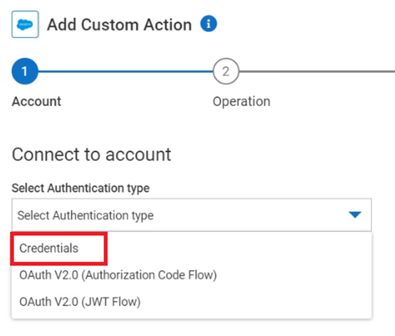The height and width of the screenshot is (336, 395).
Task: Select step 1 circle in wizard
Action: [25, 72]
